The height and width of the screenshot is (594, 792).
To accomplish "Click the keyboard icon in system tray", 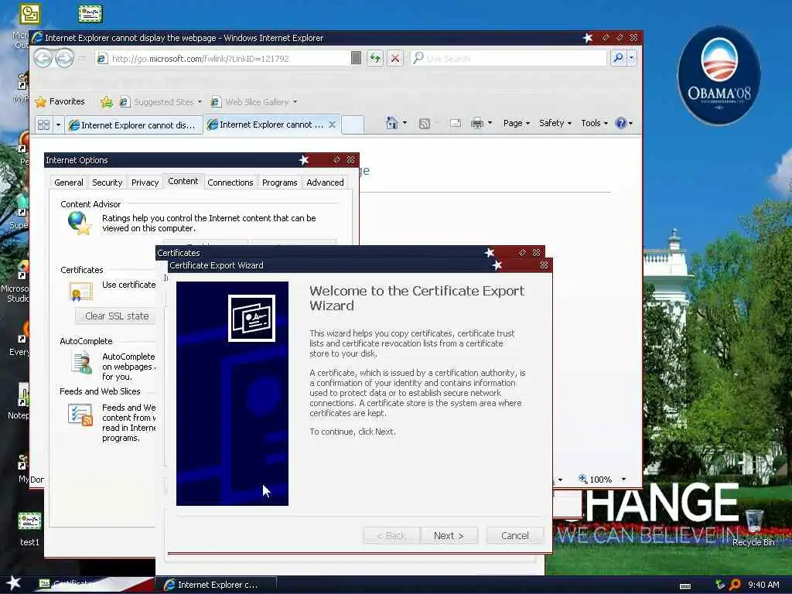I will (685, 586).
